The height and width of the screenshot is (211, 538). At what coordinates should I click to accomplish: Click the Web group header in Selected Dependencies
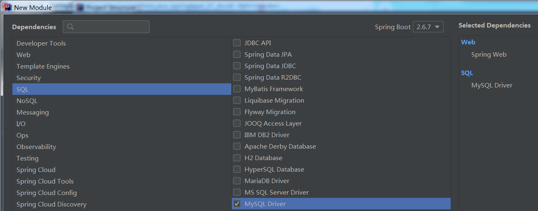tap(468, 42)
